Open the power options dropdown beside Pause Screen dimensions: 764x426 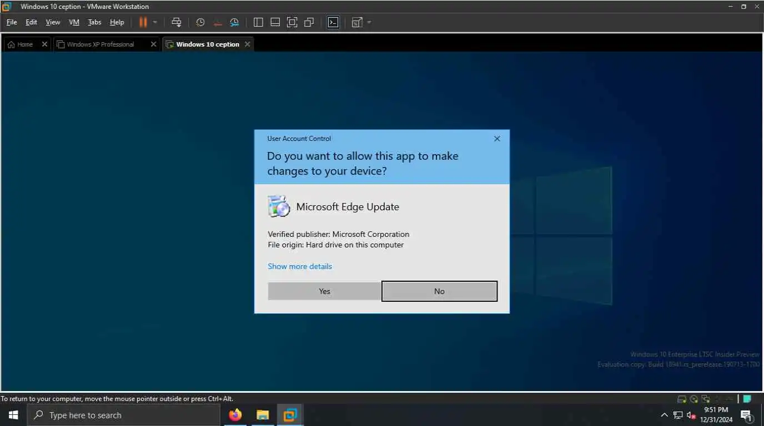[x=155, y=22]
